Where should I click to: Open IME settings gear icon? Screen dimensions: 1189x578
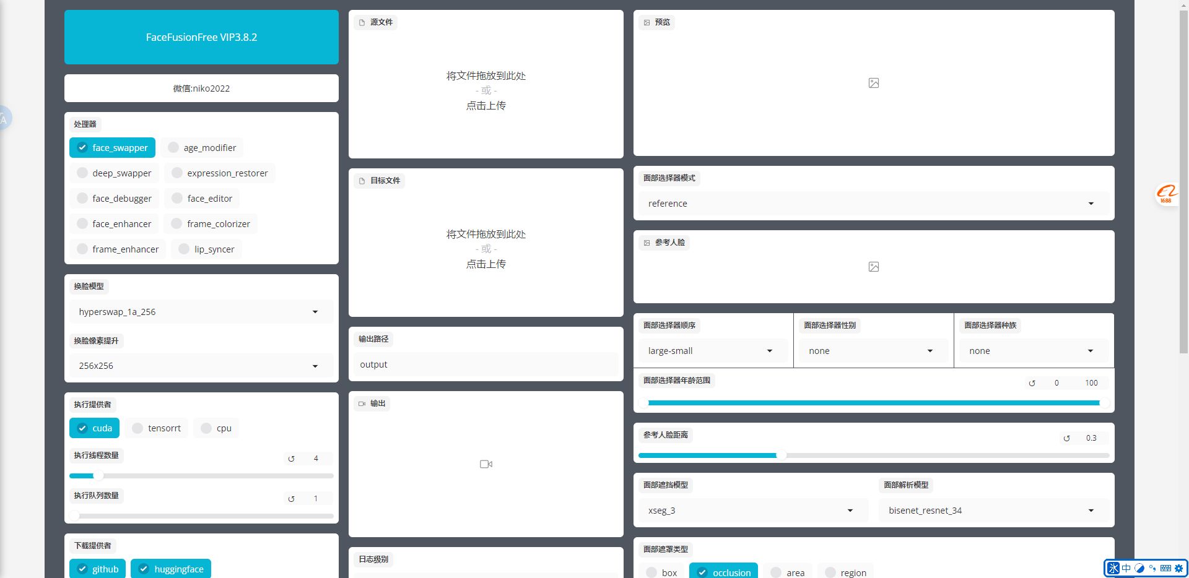[1178, 568]
